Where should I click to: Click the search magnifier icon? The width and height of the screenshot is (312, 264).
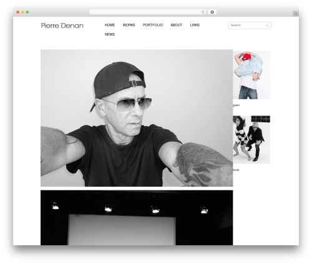point(268,26)
